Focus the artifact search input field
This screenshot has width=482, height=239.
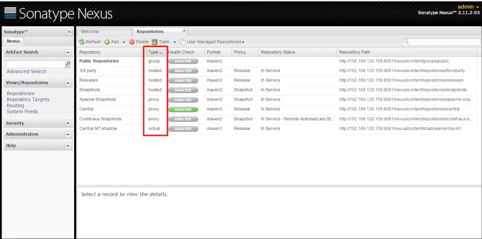pyautogui.click(x=35, y=64)
